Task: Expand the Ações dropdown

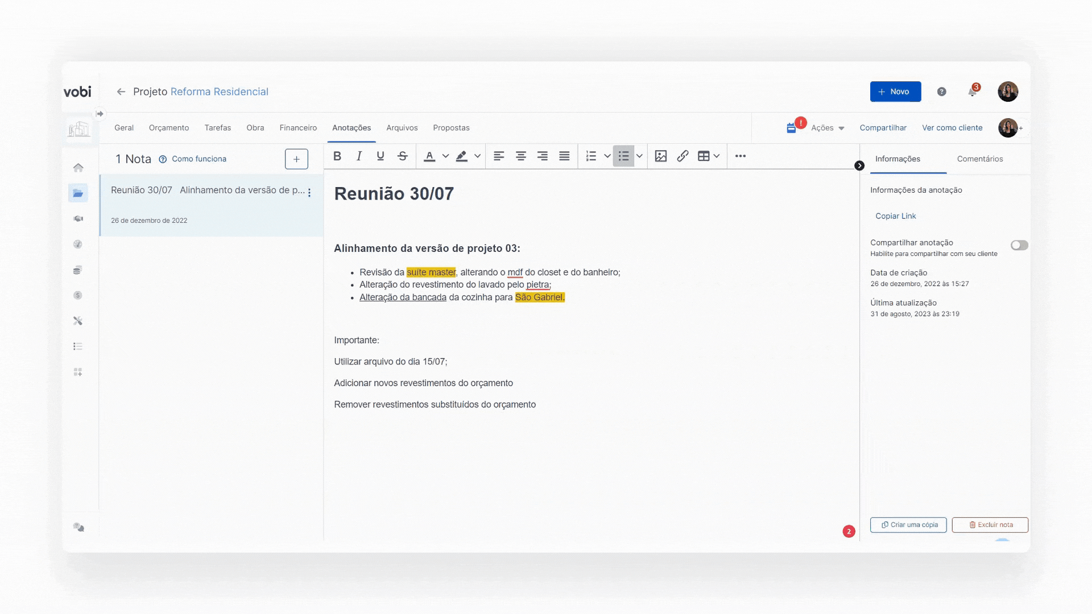Action: pos(828,128)
